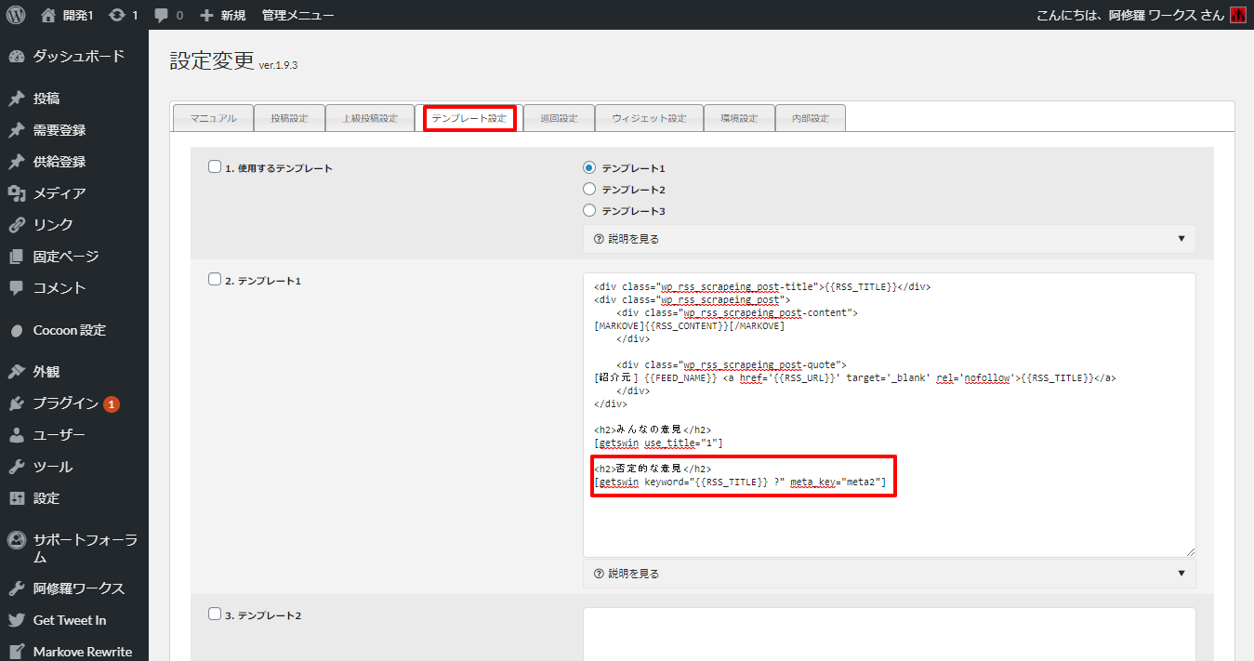Click the テンプレート1 textarea resize handle

coord(1189,550)
